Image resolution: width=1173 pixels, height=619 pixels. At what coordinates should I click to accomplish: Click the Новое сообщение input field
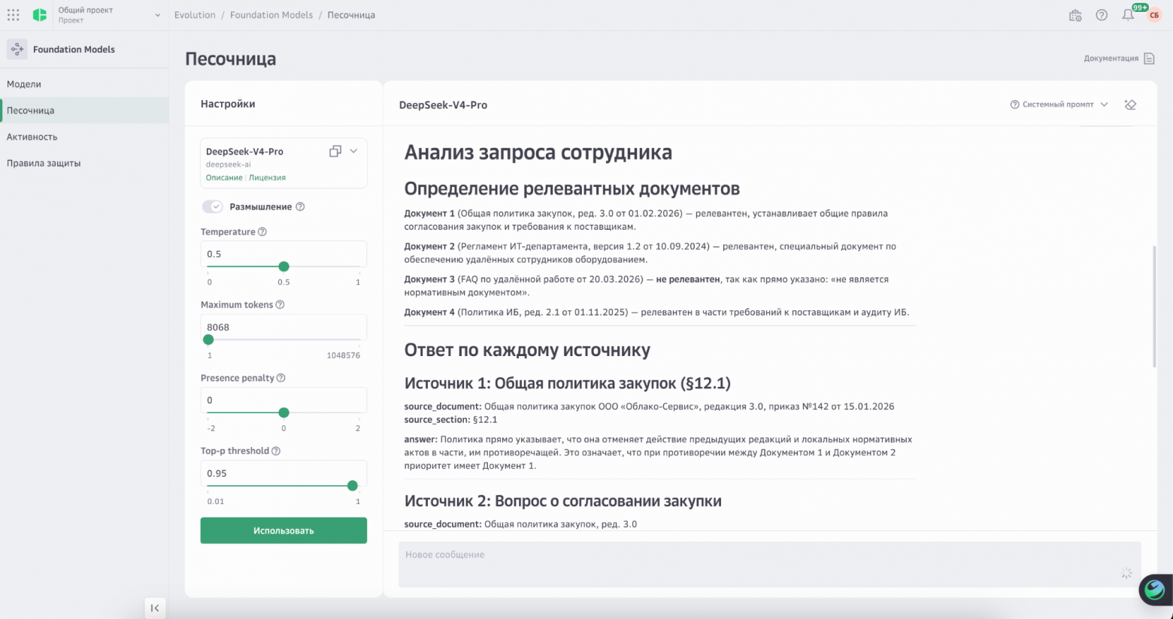[770, 564]
